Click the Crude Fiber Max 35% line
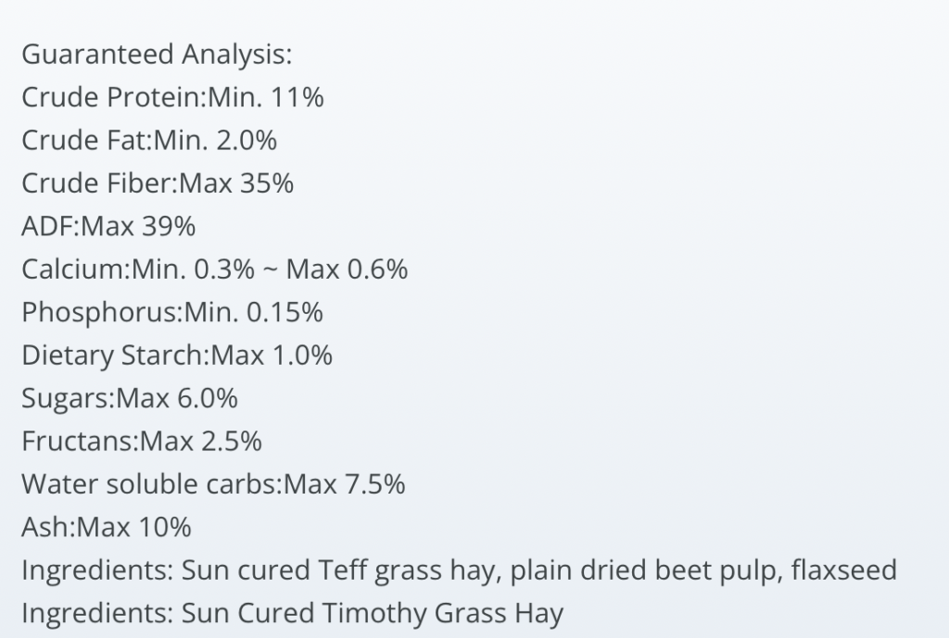949x638 pixels. click(x=158, y=183)
